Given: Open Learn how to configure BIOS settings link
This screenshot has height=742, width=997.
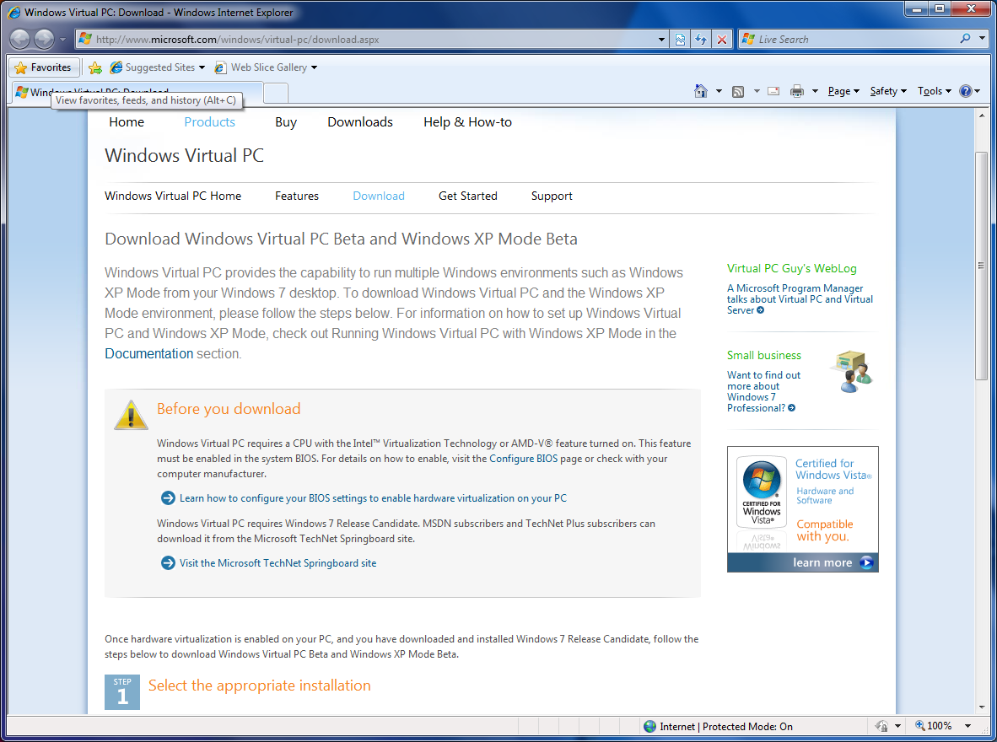Looking at the screenshot, I should pos(373,498).
